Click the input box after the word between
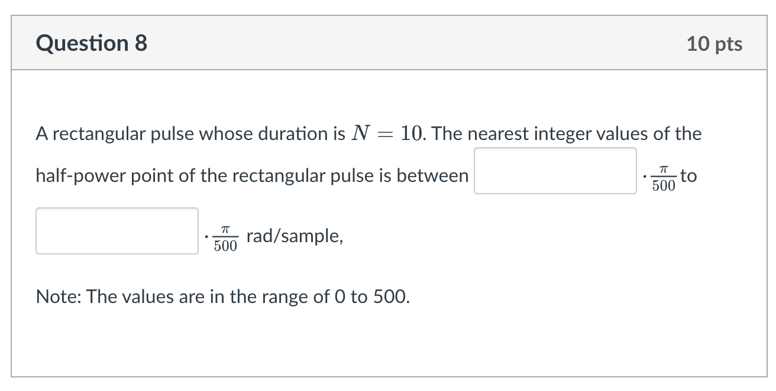Viewport: 776px width, 391px height. (x=555, y=171)
